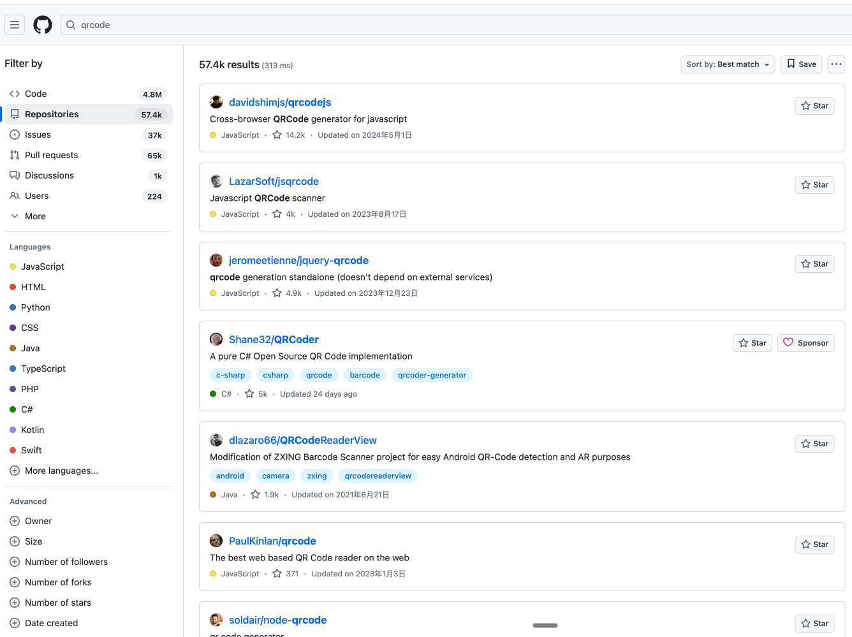Click the GitHub logo home icon
Image resolution: width=852 pixels, height=637 pixels.
(x=43, y=25)
